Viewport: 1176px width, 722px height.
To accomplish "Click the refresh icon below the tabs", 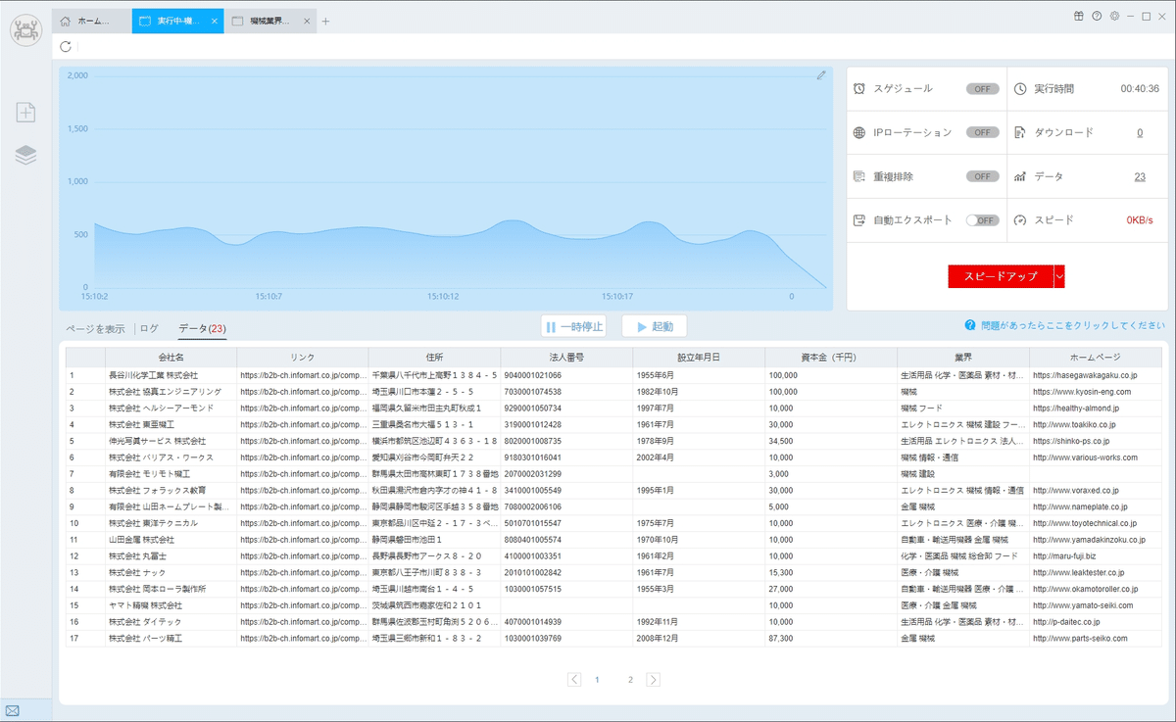I will [66, 46].
